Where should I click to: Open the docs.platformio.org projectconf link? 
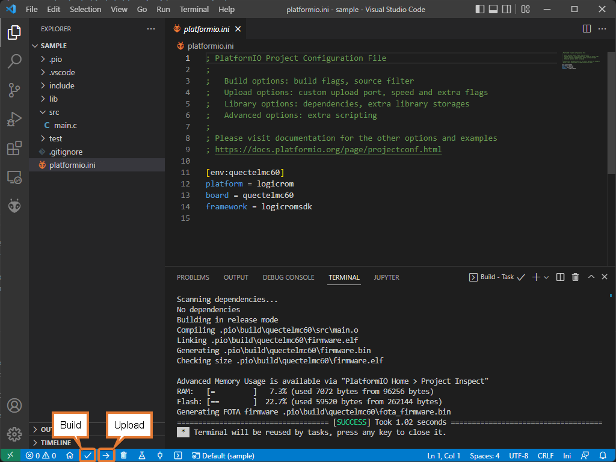click(328, 150)
